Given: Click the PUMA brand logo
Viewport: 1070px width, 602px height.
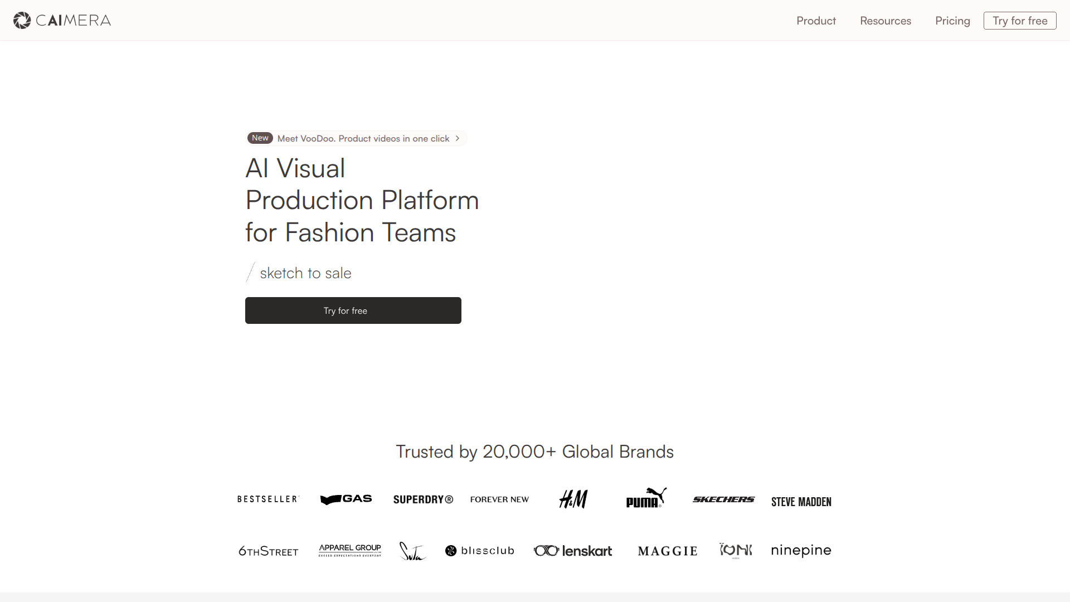Looking at the screenshot, I should pos(646,498).
